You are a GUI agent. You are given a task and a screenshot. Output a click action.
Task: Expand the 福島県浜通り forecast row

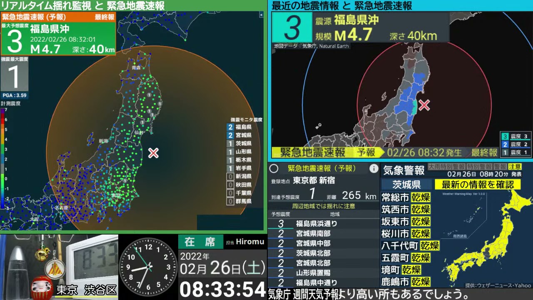[x=316, y=223]
